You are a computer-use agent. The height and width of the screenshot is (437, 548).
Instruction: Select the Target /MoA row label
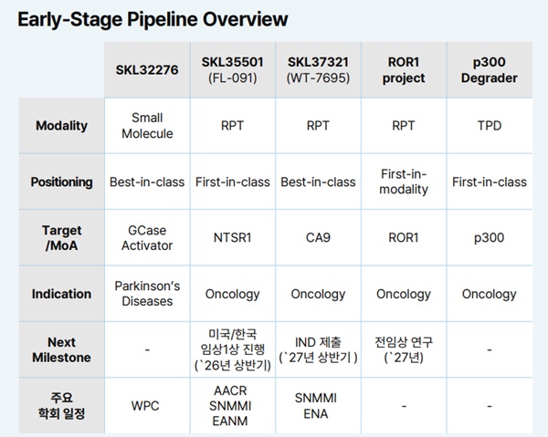61,237
